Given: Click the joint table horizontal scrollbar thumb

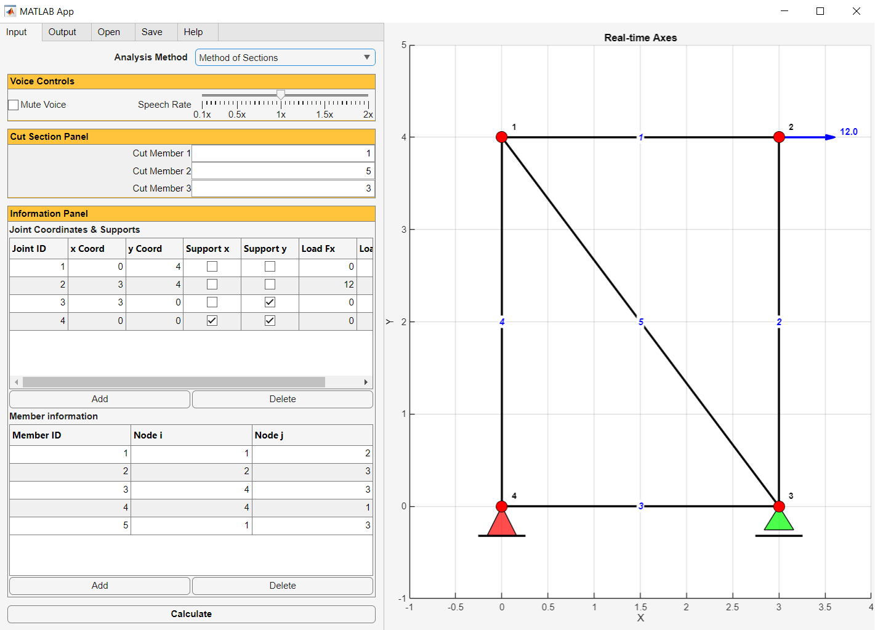Looking at the screenshot, I should (174, 382).
